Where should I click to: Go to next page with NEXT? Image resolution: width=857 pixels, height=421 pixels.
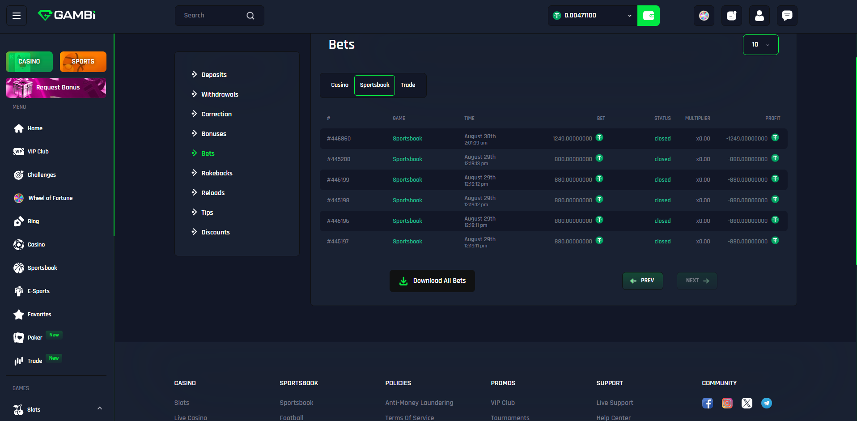(x=697, y=281)
